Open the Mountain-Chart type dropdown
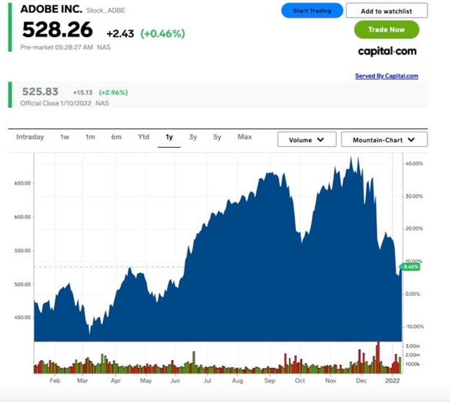Image resolution: width=450 pixels, height=402 pixels. pos(384,139)
